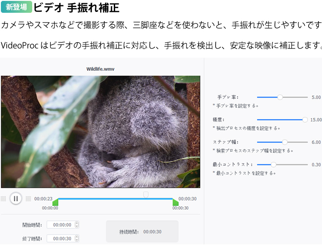
Task: Click the 15.00 precision value
Action: click(x=316, y=120)
